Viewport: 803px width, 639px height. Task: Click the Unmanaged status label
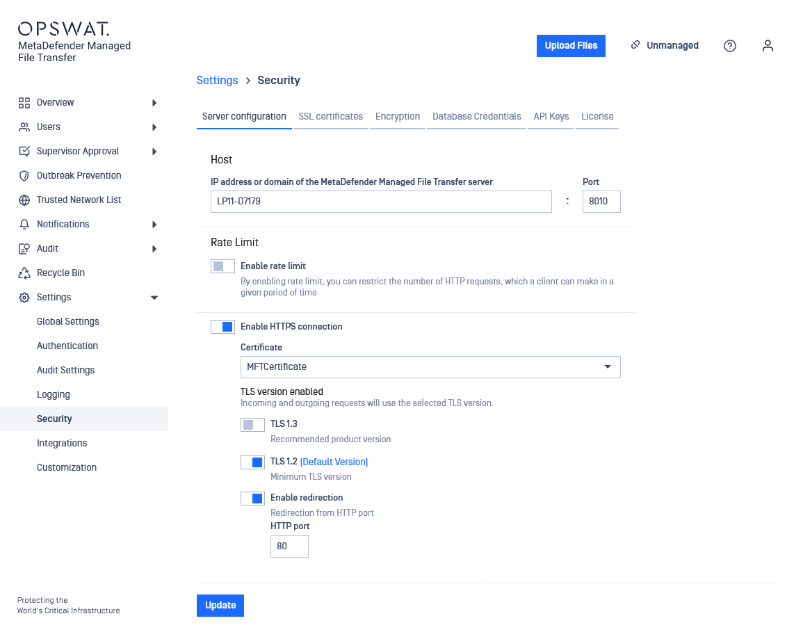(672, 46)
